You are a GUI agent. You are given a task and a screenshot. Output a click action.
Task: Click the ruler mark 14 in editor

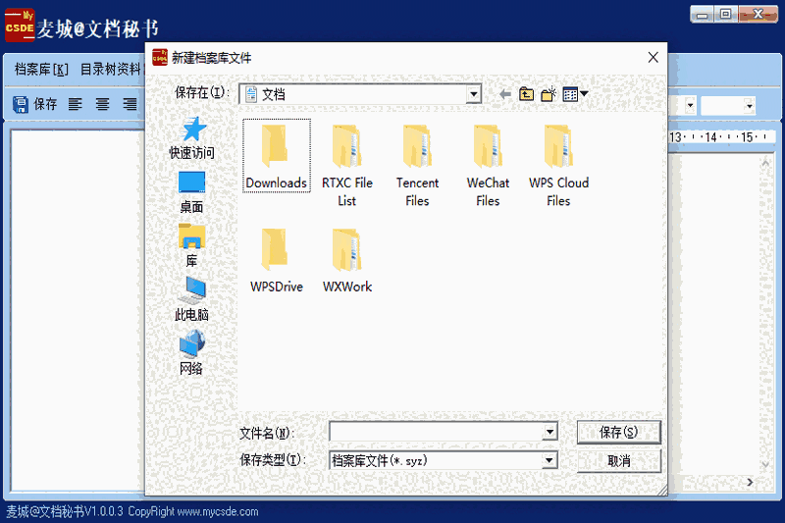710,137
